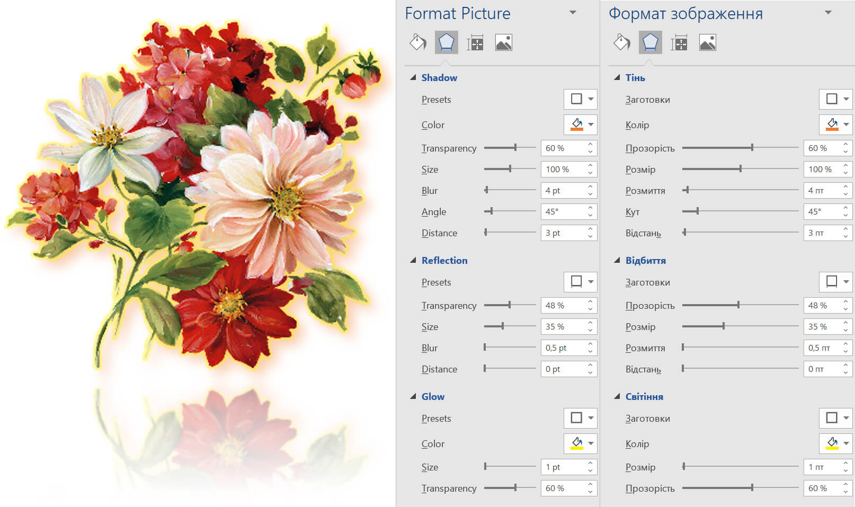The image size is (855, 507).
Task: Open Layout & Properties icon in Format Picture
Action: point(475,42)
